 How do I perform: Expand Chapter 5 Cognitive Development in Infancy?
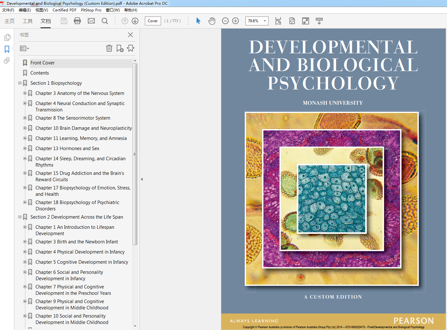[25, 262]
